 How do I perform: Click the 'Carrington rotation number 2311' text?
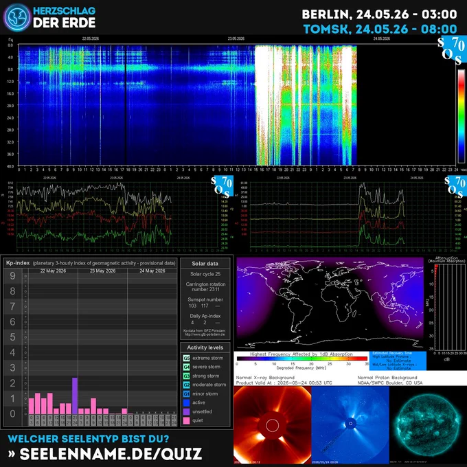(x=205, y=286)
